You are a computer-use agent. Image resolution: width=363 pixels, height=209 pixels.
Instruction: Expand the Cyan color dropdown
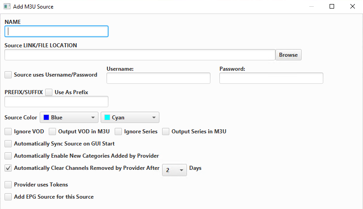(130, 118)
